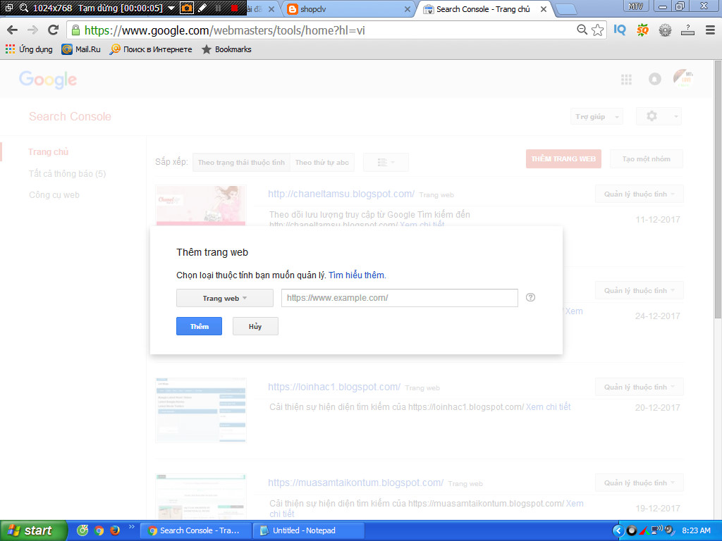The width and height of the screenshot is (722, 541).
Task: Open the Google apps grid icon
Action: (x=626, y=80)
